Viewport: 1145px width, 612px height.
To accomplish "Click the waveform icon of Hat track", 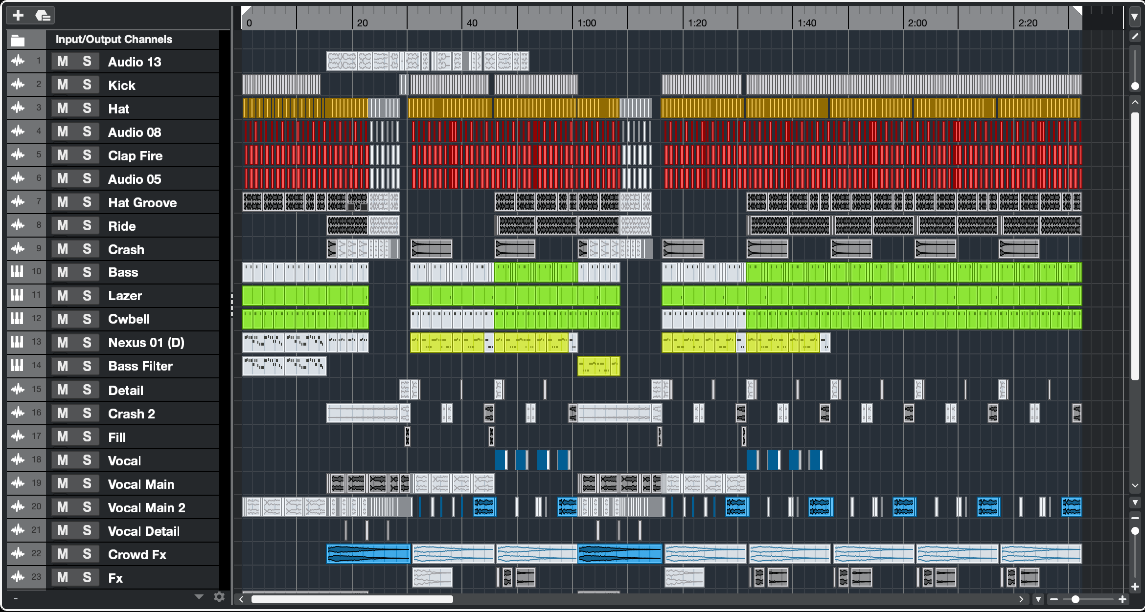I will click(x=18, y=108).
